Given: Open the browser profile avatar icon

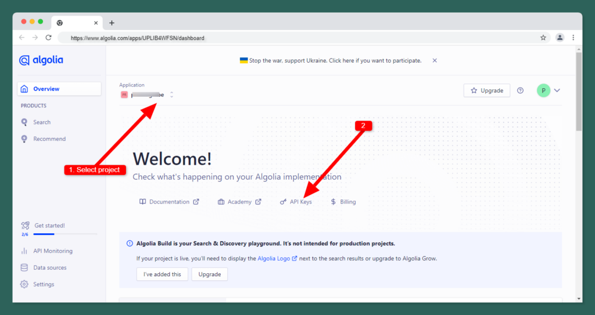Looking at the screenshot, I should 560,38.
